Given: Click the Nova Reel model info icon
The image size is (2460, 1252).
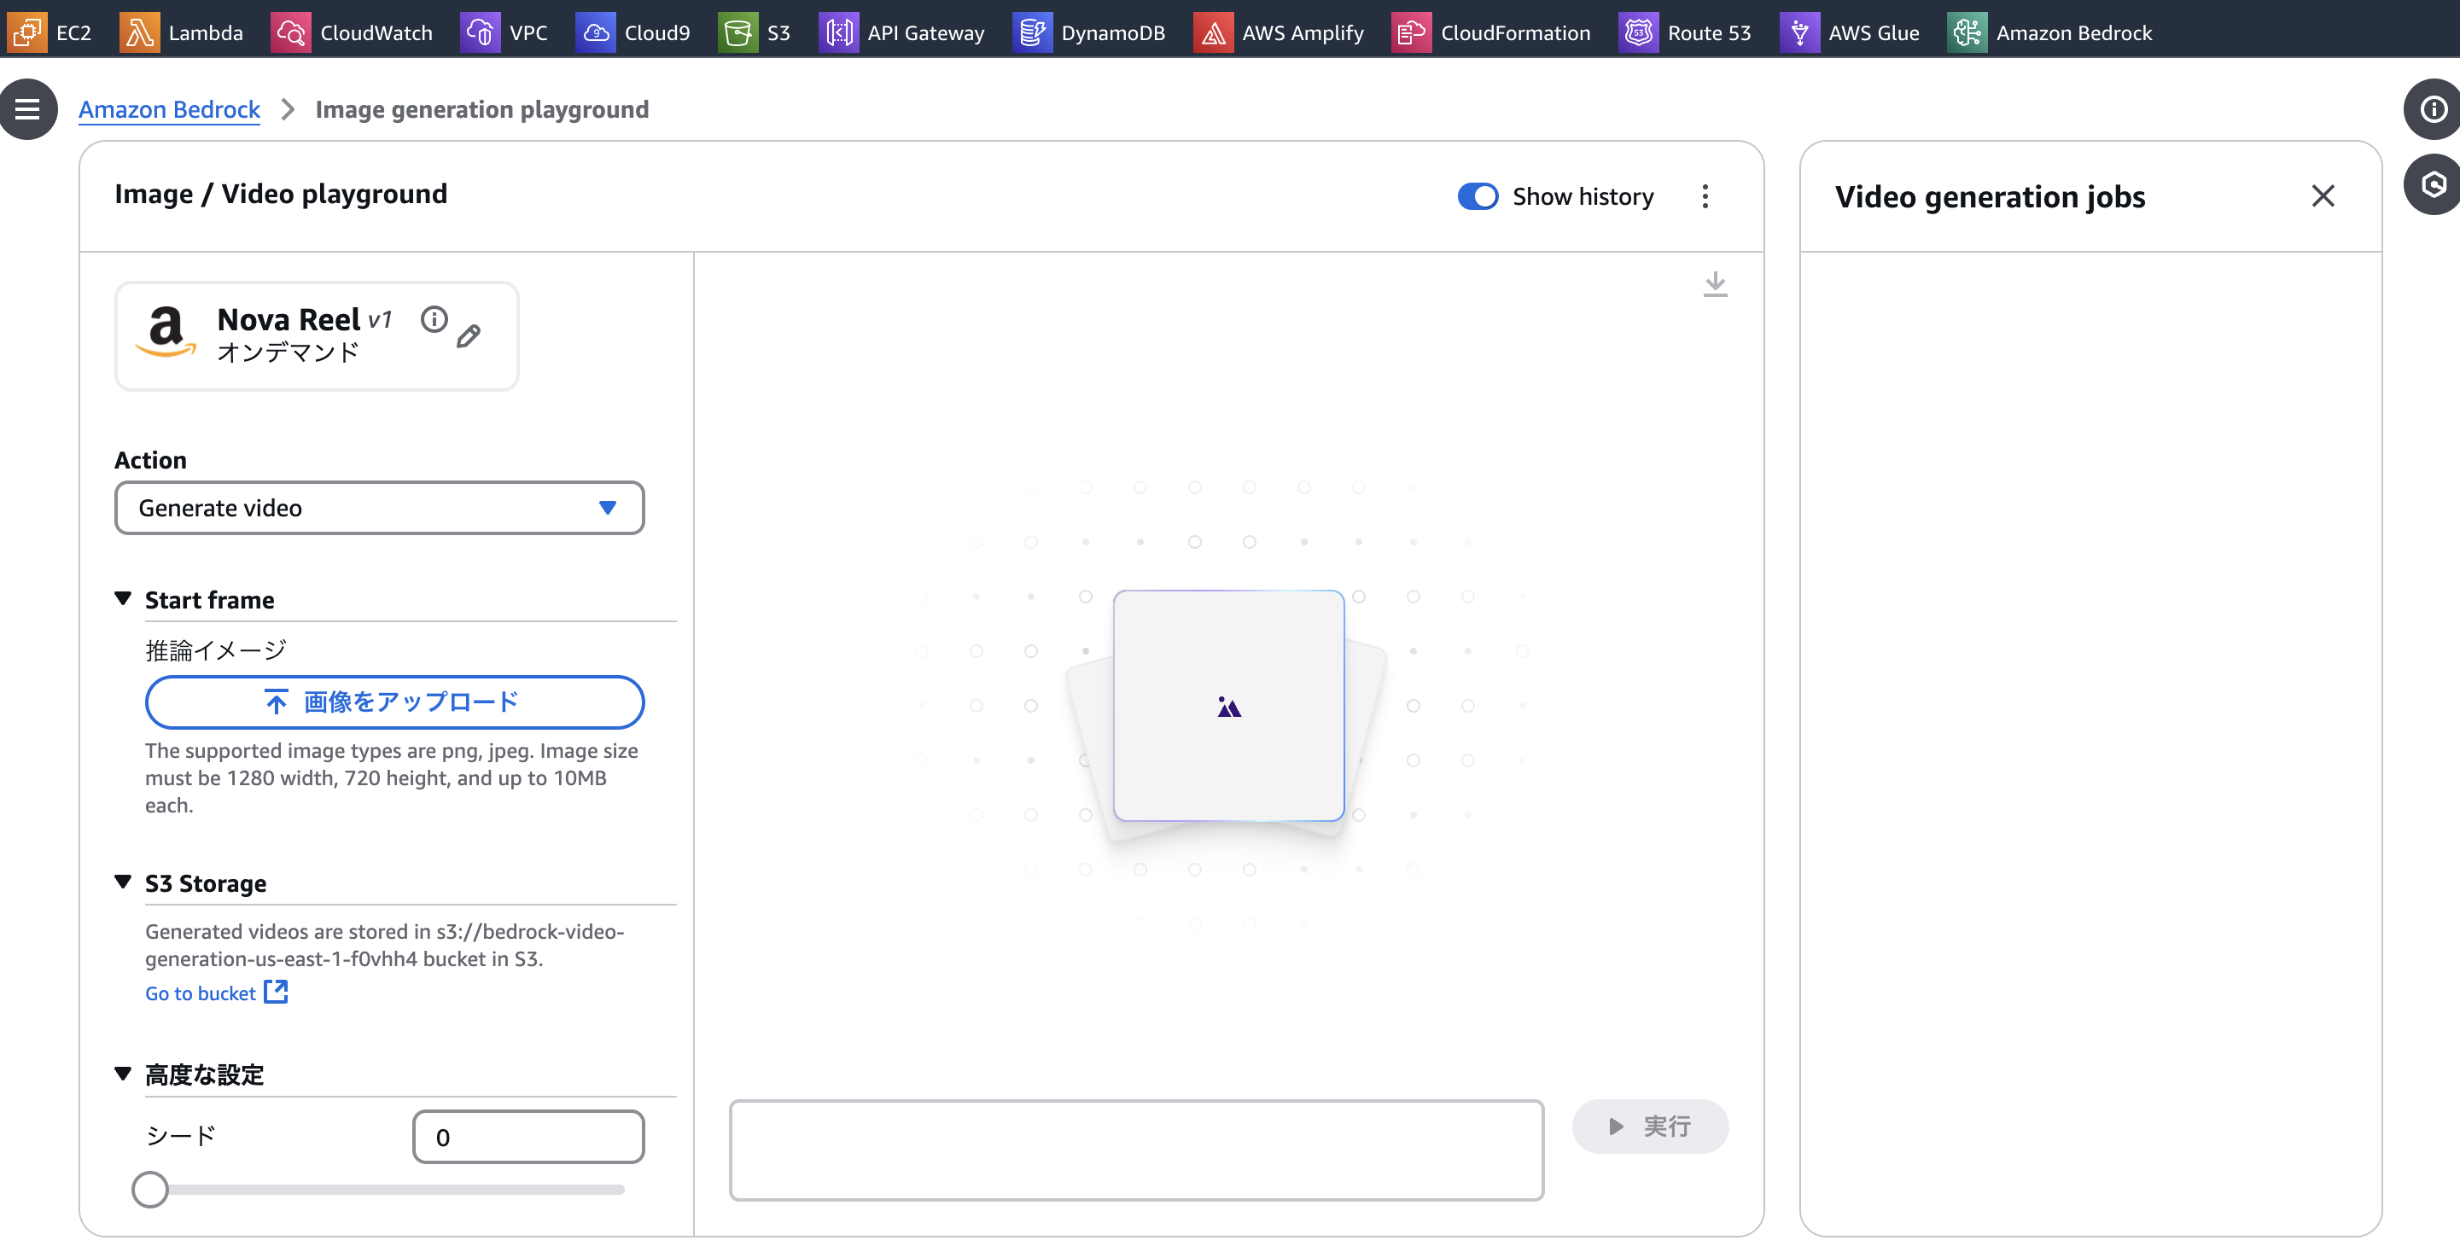Looking at the screenshot, I should click(434, 319).
